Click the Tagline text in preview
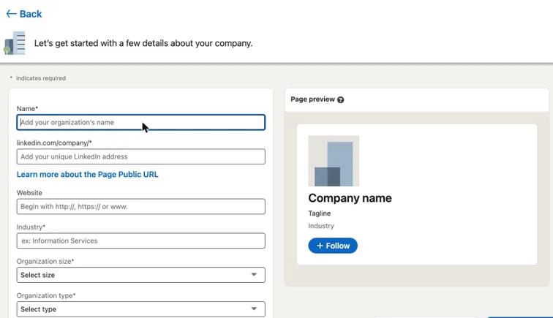553x318 pixels. (320, 213)
